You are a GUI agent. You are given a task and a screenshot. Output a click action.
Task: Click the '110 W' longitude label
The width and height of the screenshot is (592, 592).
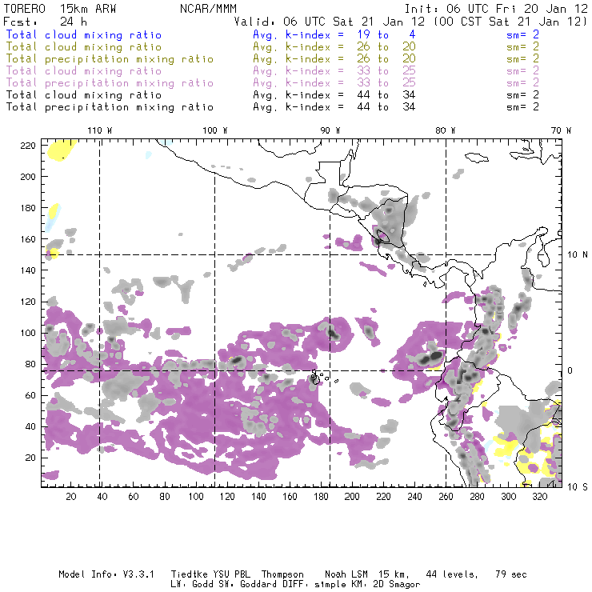tap(100, 130)
